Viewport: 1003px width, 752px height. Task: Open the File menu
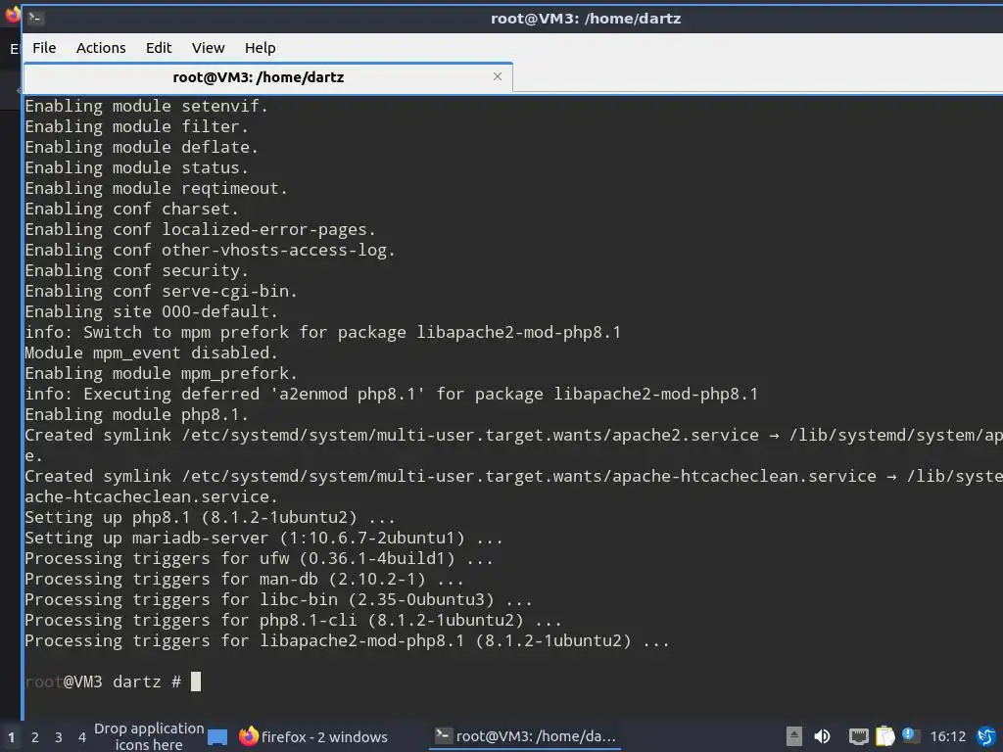[x=44, y=48]
